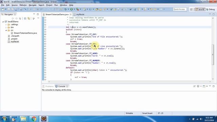Open the Source menu
Screen dimensions: 217x122
[x=15, y=5]
